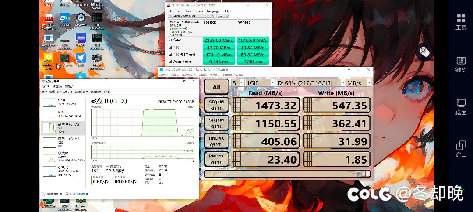This screenshot has height=212, width=473.
Task: Switch to 性能 tab in Task Manager
Action: tap(52, 92)
